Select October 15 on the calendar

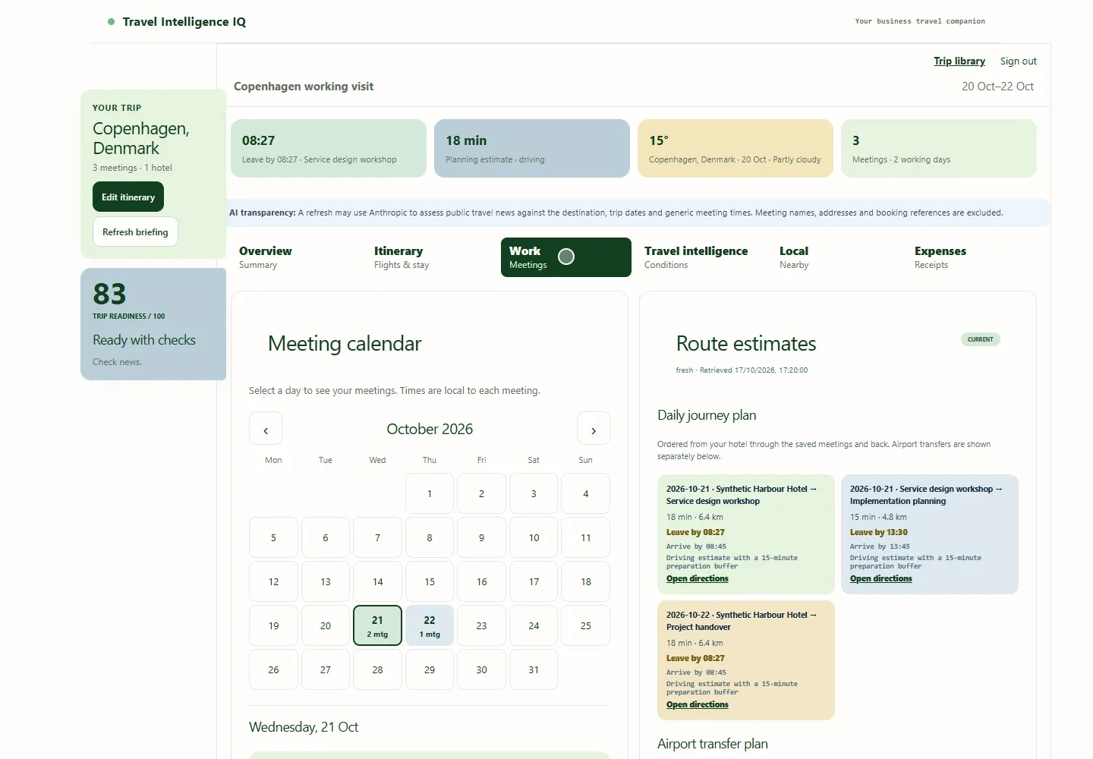pyautogui.click(x=430, y=581)
